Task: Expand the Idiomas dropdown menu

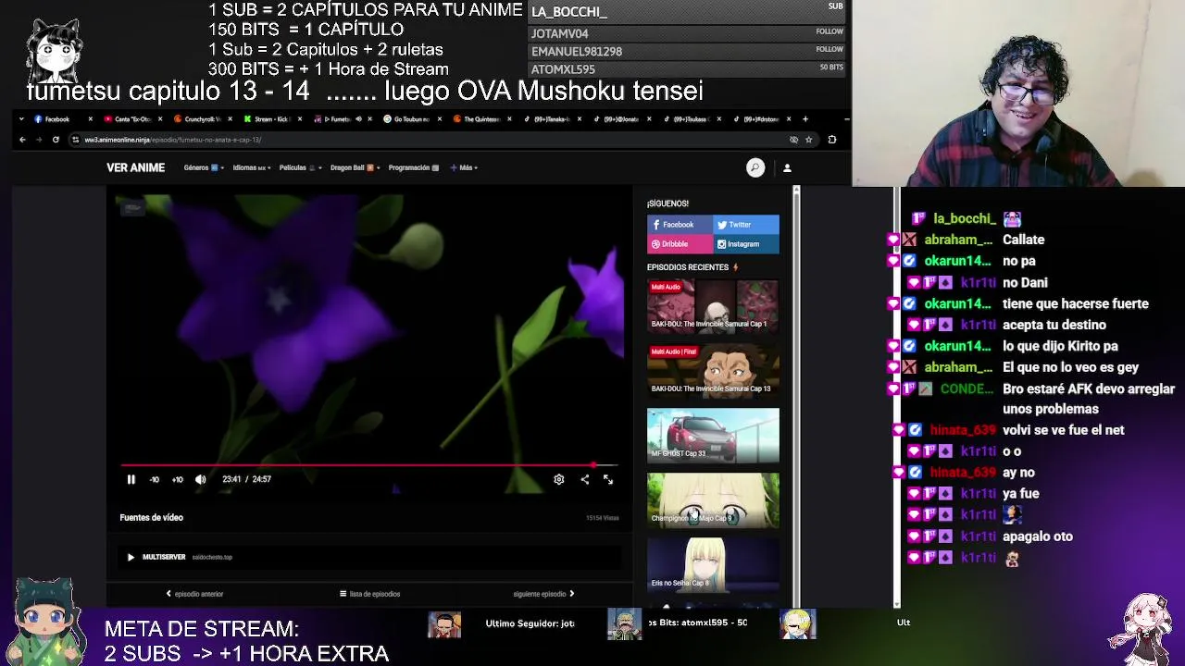Action: [250, 167]
